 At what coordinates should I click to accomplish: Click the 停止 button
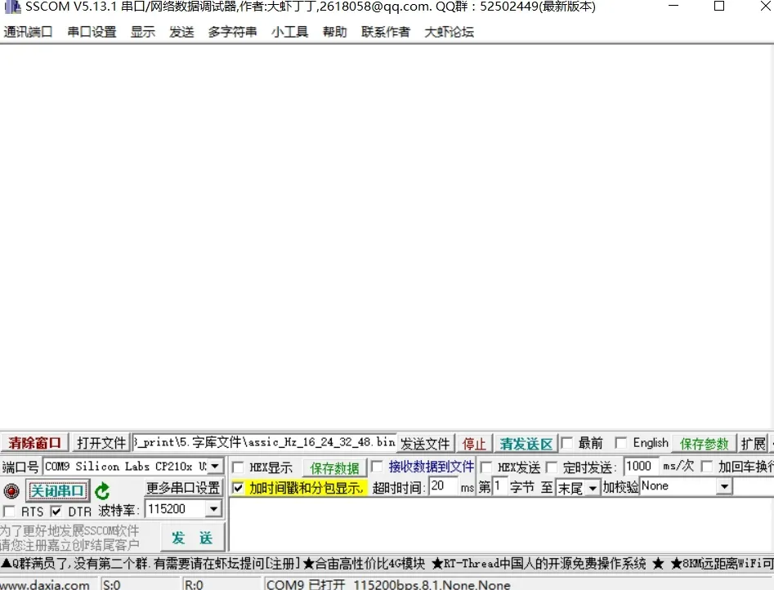click(x=474, y=444)
